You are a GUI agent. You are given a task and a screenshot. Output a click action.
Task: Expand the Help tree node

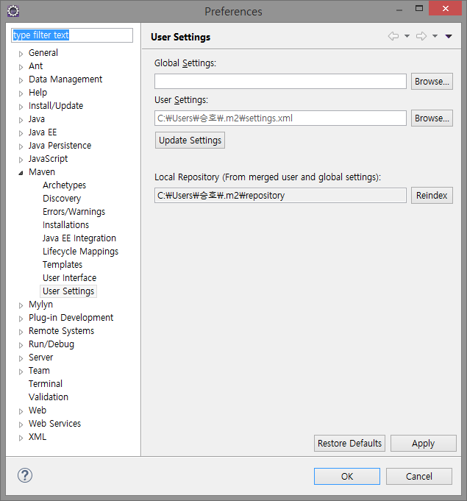pos(21,93)
